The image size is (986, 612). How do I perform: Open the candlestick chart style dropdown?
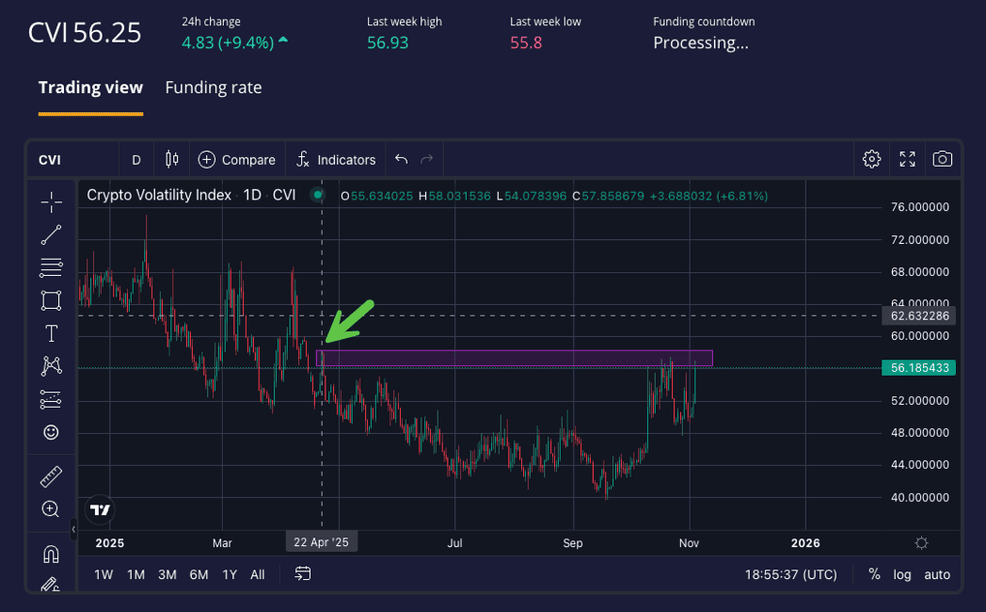pos(171,159)
